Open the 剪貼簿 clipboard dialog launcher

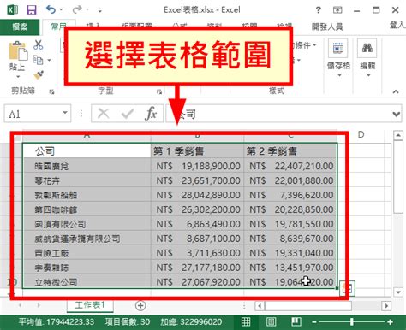pos(51,91)
